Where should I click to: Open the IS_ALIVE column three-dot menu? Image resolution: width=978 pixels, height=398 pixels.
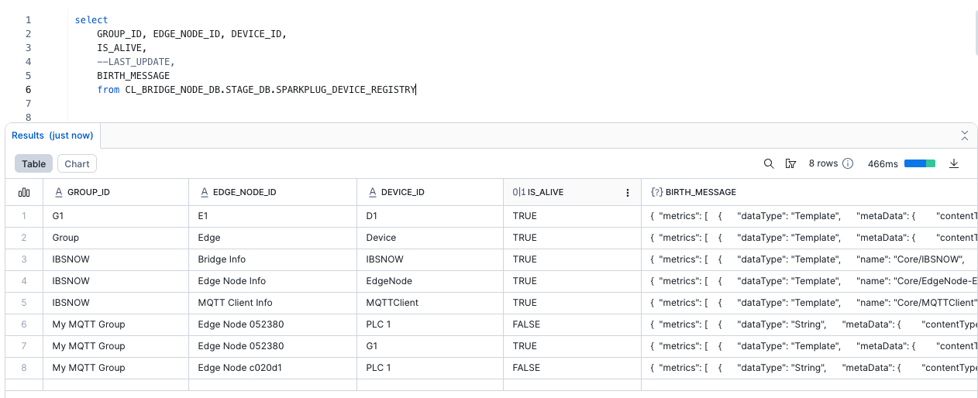[628, 192]
